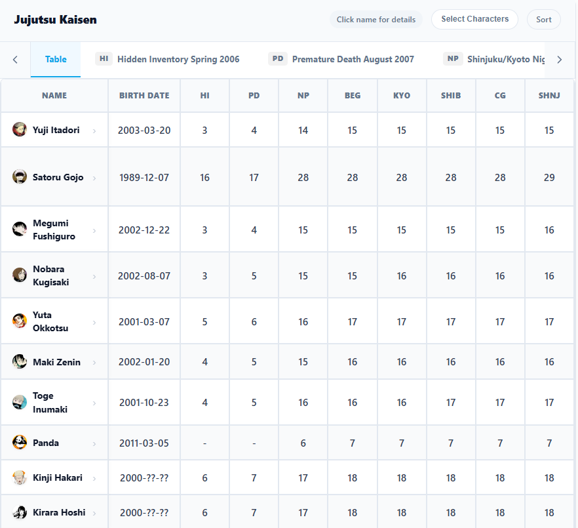Click the BIRTH DATE column header
The image size is (578, 528).
point(144,96)
